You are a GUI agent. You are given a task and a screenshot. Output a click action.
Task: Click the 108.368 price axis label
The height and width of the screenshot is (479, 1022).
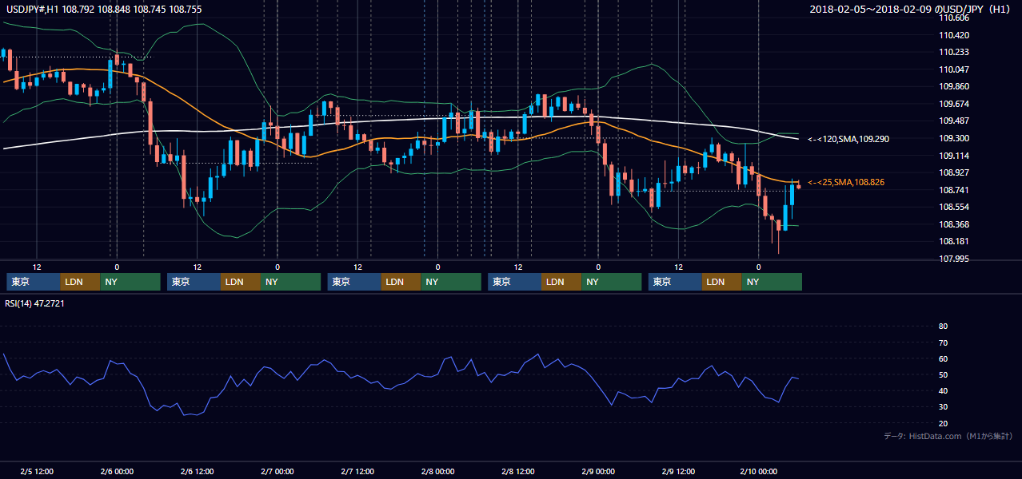pos(955,224)
